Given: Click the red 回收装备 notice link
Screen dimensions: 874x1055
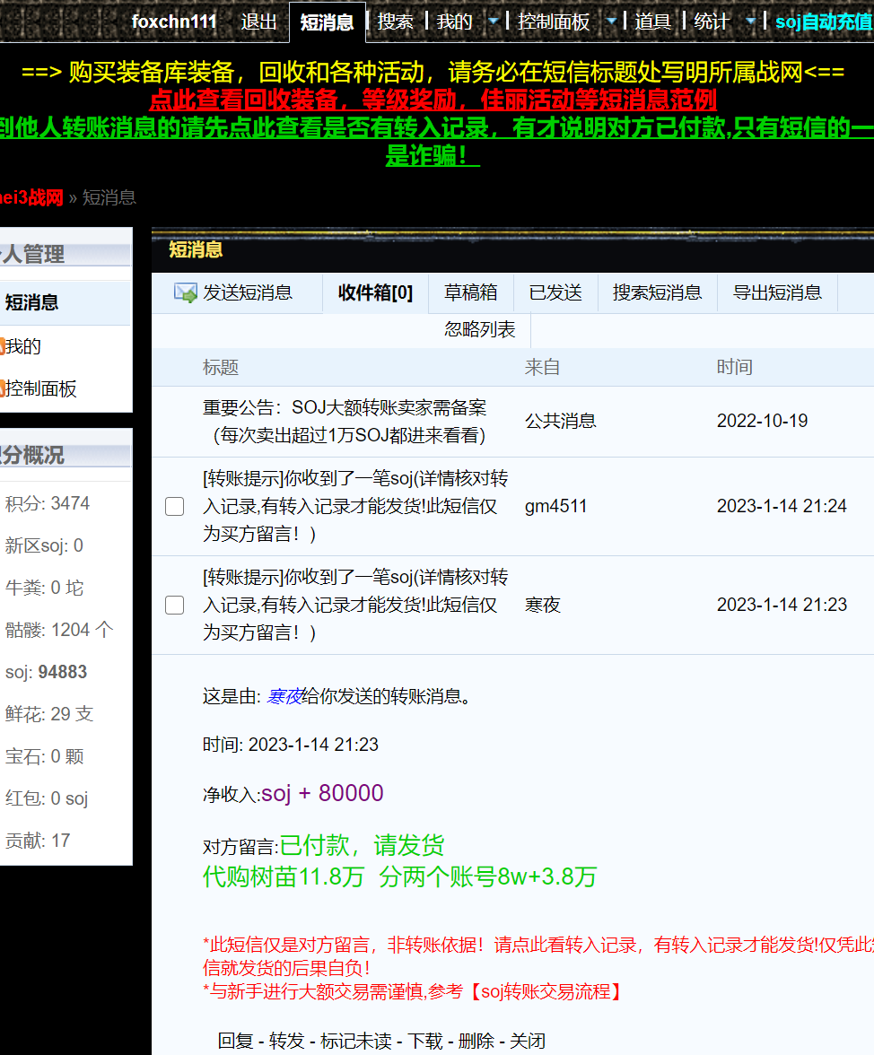Looking at the screenshot, I should click(x=433, y=99).
